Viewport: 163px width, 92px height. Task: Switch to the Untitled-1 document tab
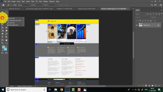[65, 9]
